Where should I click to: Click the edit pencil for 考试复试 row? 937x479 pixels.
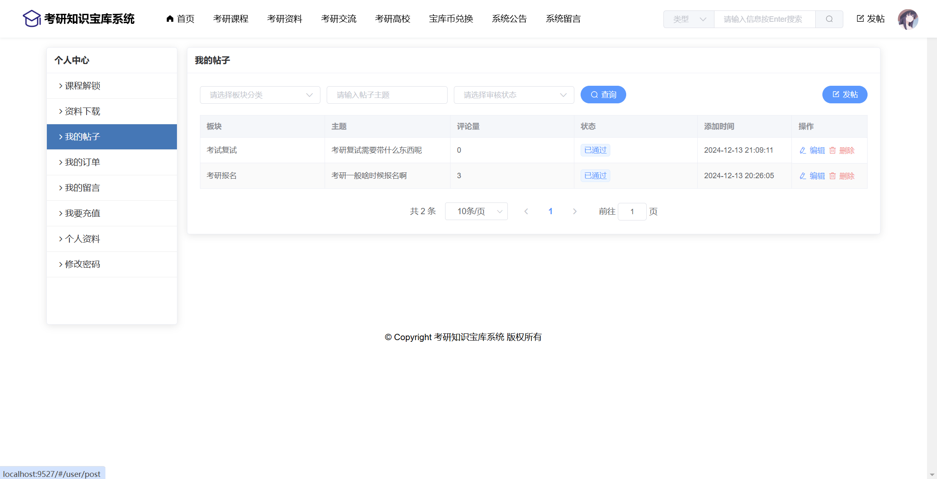tap(803, 150)
